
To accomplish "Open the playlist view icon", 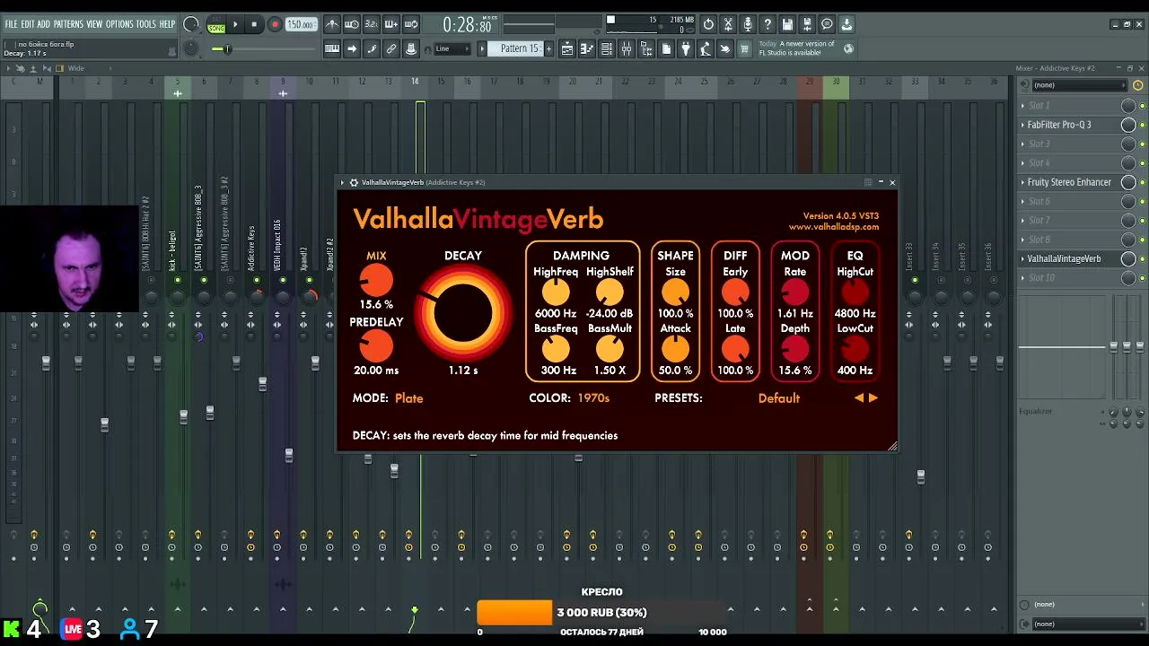I will 567,48.
